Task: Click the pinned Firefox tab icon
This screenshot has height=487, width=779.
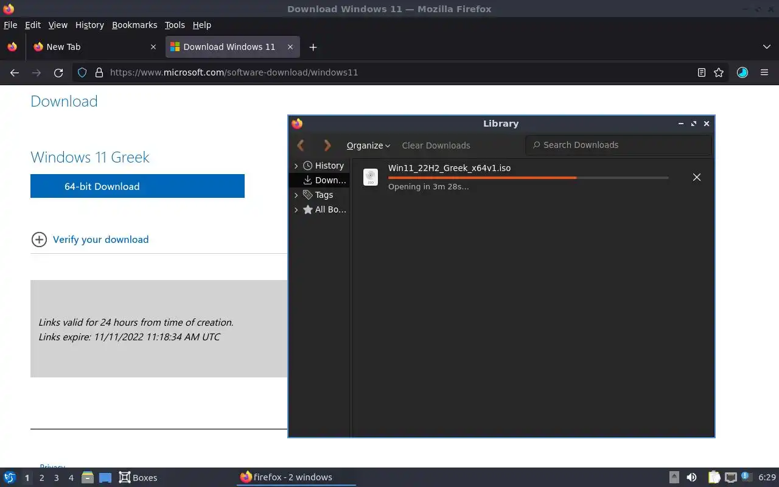Action: pos(12,47)
